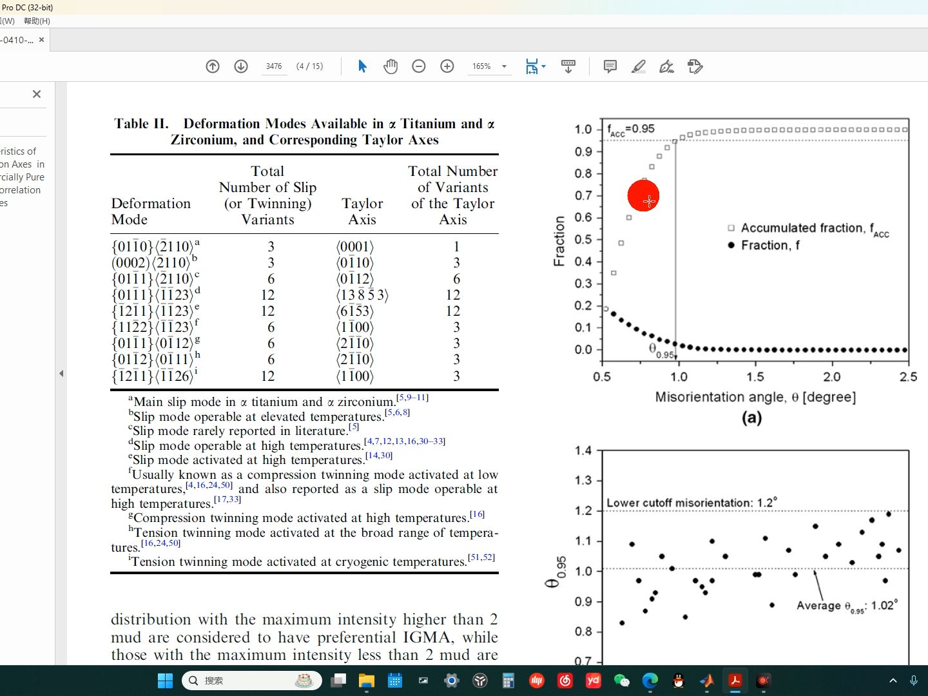Go to next page with down arrow
The image size is (928, 696).
click(x=241, y=66)
